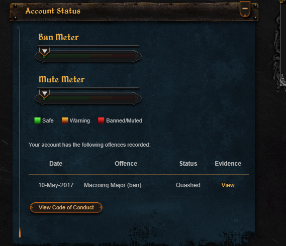
Task: Click the green Safe legend swatch
Action: [37, 120]
